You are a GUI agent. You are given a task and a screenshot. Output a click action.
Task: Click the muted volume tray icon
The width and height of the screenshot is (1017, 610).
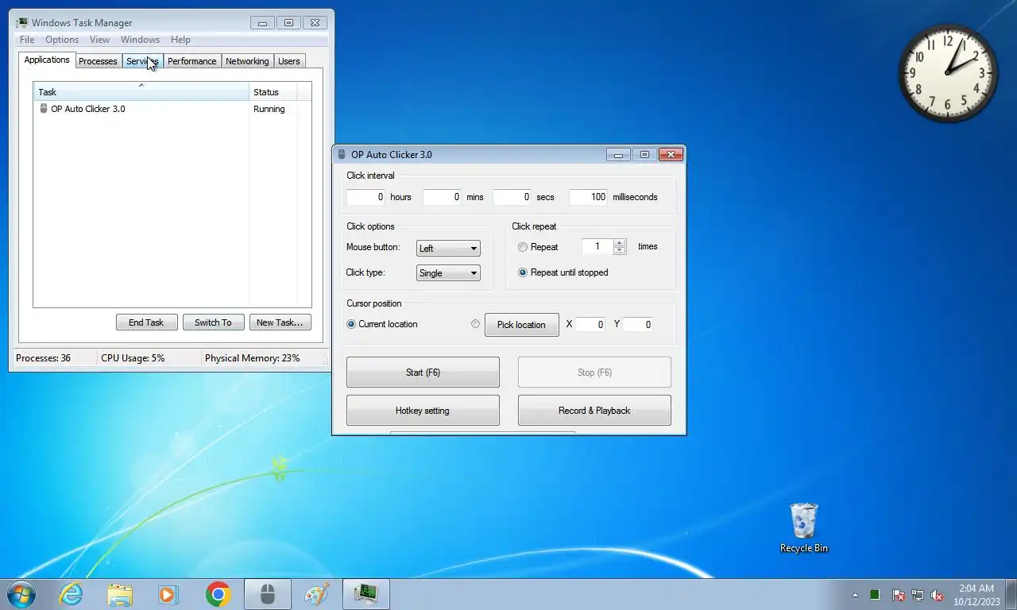coord(937,595)
